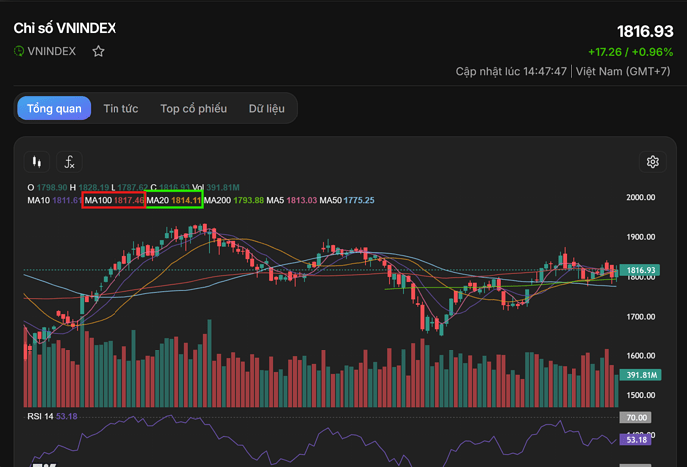Click the VNINDEX ticker symbol text
The height and width of the screenshot is (467, 687).
click(x=51, y=51)
